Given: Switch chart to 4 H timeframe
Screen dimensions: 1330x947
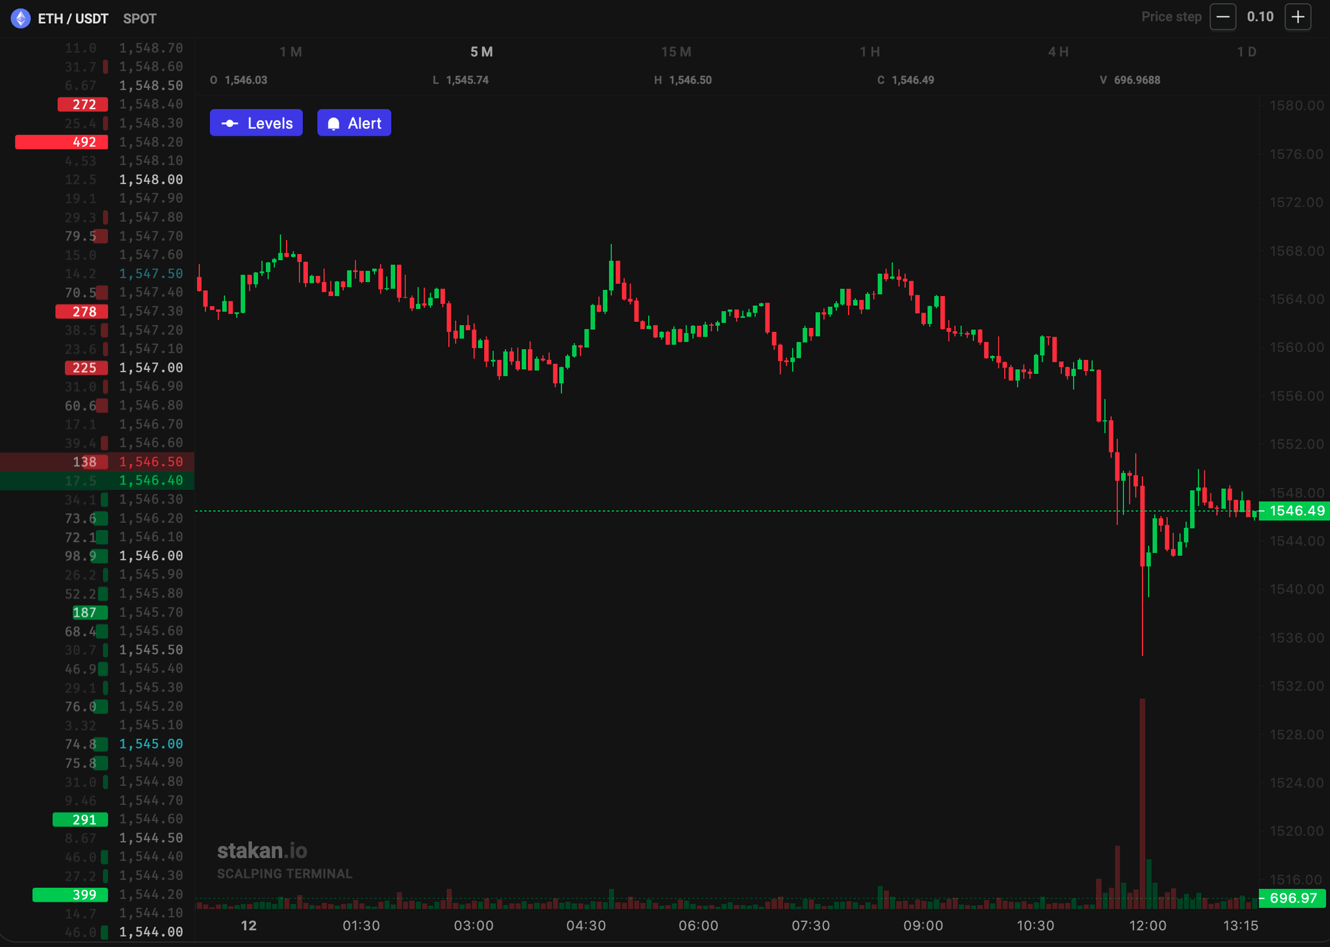Looking at the screenshot, I should (x=1059, y=52).
